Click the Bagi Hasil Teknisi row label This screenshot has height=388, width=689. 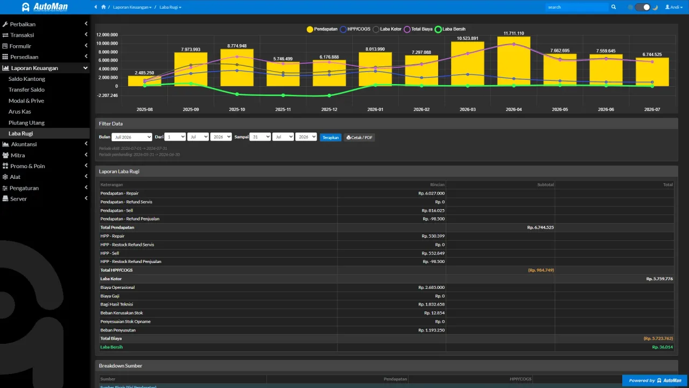click(x=117, y=304)
